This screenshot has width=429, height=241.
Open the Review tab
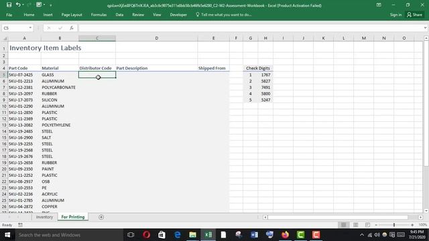coord(138,15)
